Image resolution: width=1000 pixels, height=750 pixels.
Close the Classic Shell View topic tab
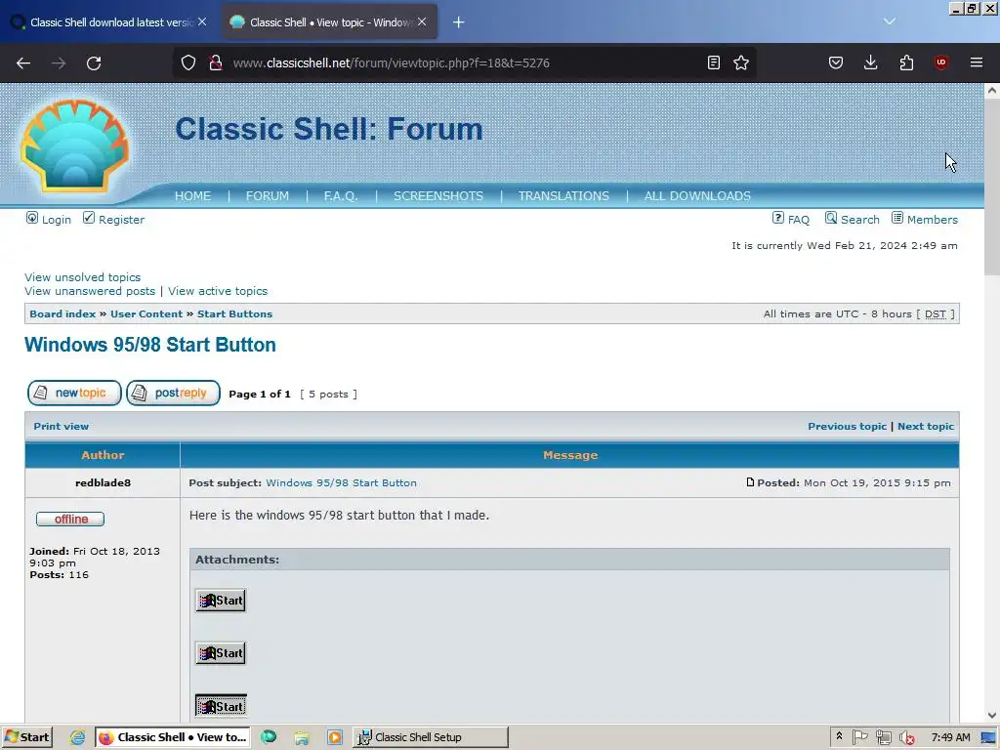point(422,21)
